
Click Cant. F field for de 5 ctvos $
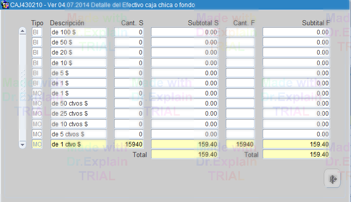coord(240,134)
